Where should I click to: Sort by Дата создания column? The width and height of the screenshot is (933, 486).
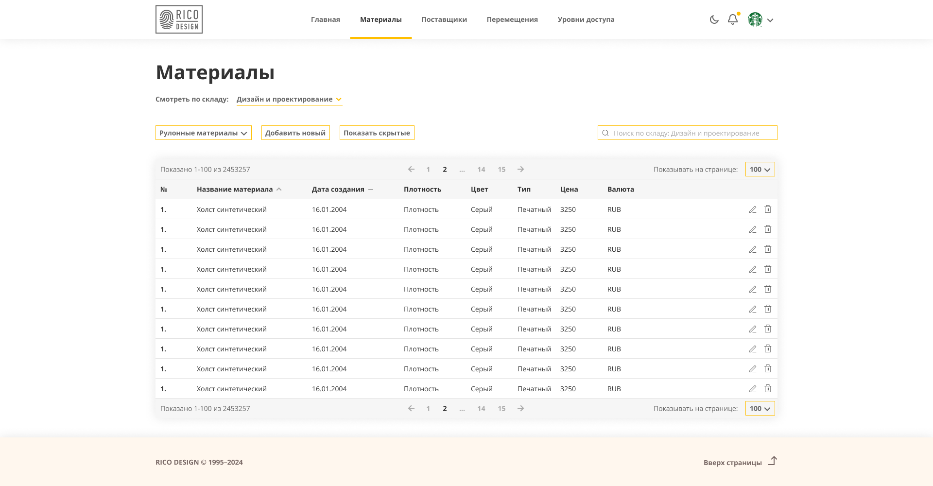pyautogui.click(x=343, y=189)
